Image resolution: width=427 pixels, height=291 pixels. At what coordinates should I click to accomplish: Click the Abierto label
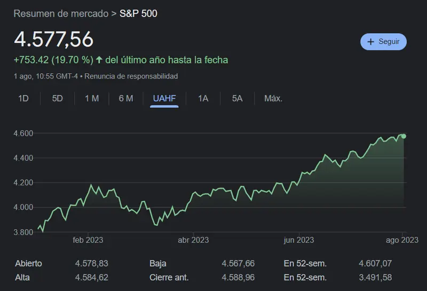coord(29,263)
